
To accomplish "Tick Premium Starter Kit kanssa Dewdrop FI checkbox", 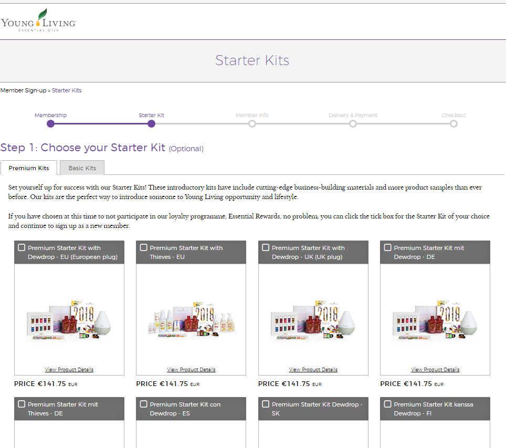I will 387,404.
